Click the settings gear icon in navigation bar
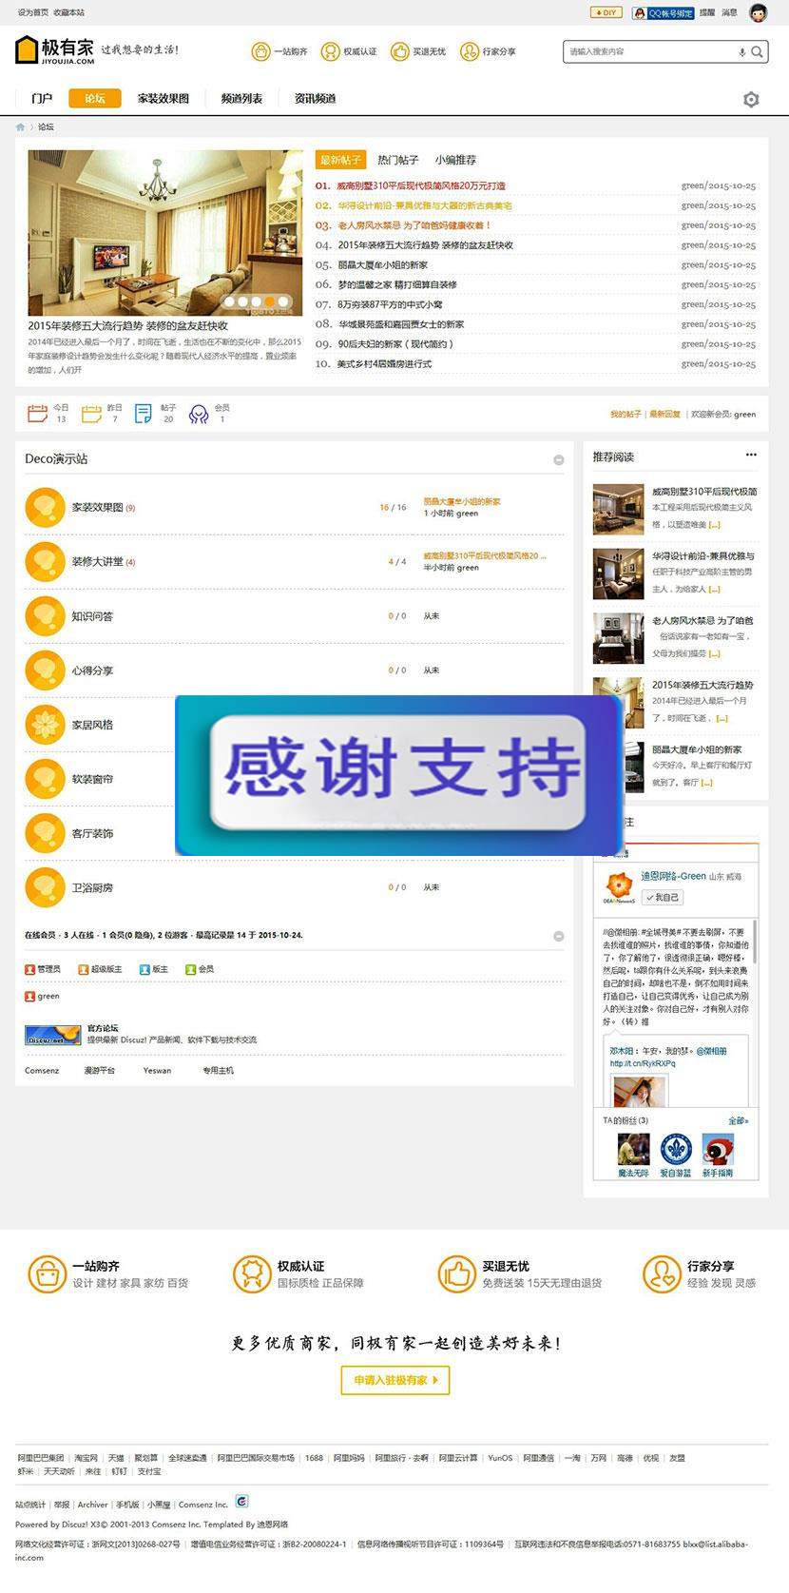Image resolution: width=789 pixels, height=1593 pixels. pos(751,100)
